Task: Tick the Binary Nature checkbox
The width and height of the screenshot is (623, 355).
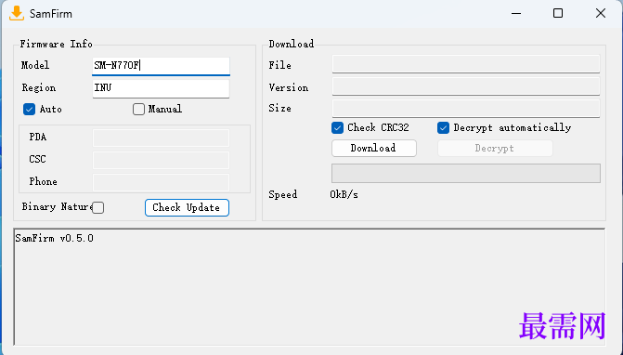Action: click(x=97, y=207)
